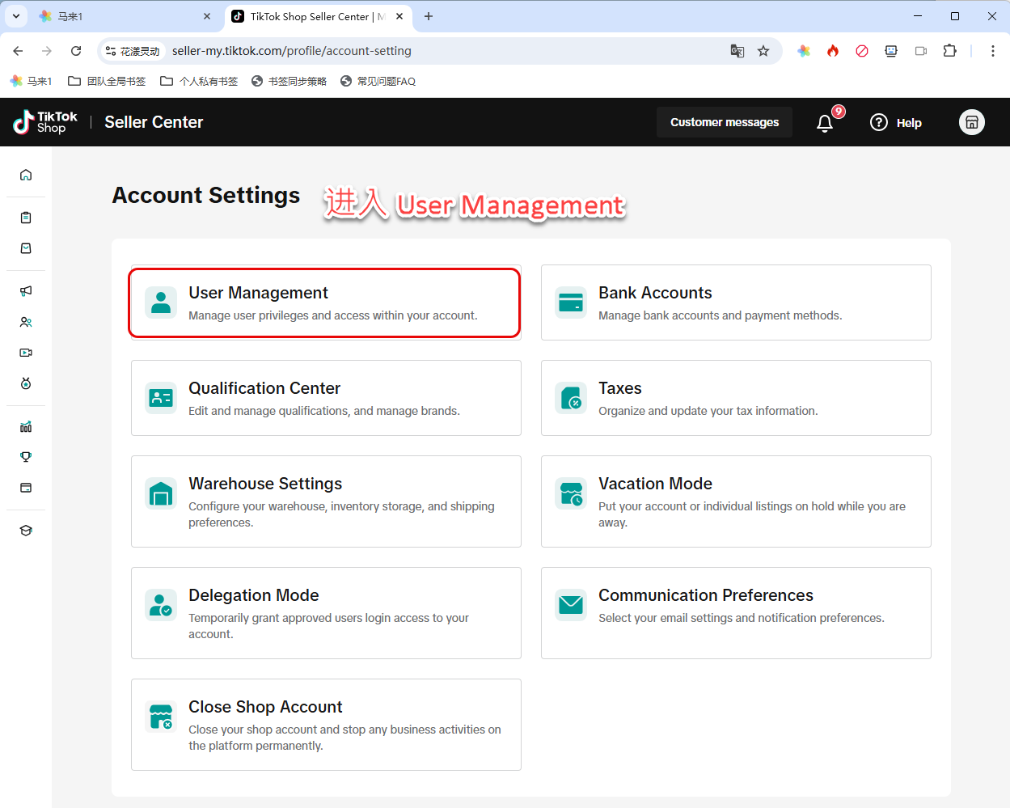Open the 常见问题FAQ bookmark
Viewport: 1010px width, 808px height.
(x=378, y=81)
